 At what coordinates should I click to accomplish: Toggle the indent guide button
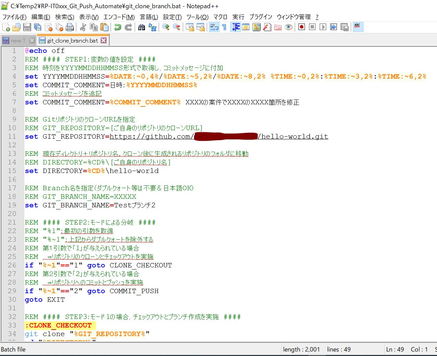point(236,27)
